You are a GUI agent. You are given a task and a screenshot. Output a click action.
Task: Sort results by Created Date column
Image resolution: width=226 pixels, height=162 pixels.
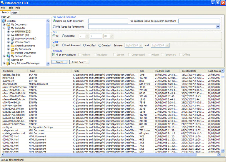[x=193, y=71]
